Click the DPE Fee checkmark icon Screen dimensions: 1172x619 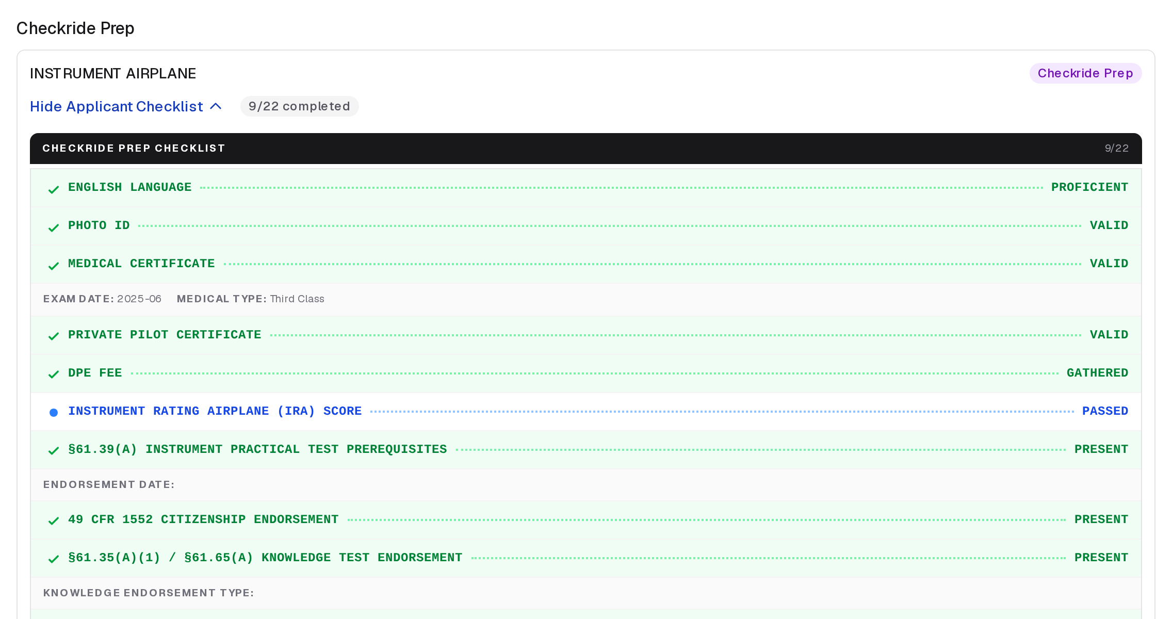tap(53, 374)
